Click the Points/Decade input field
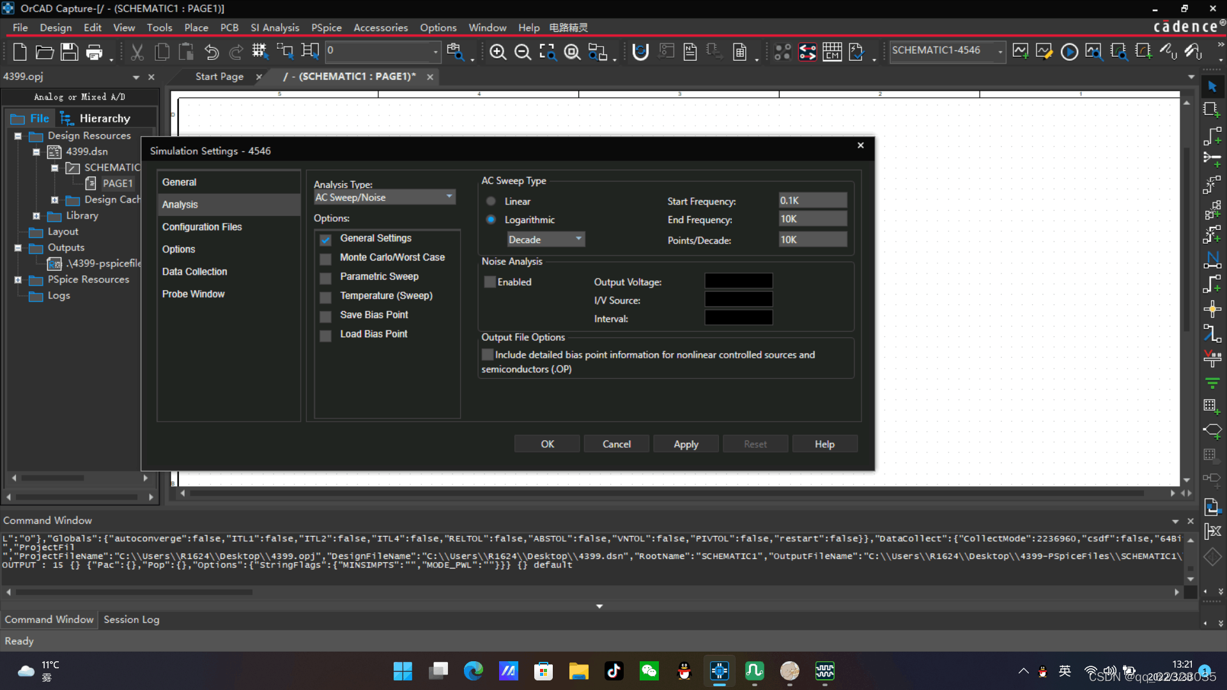This screenshot has height=690, width=1227. [x=812, y=240]
